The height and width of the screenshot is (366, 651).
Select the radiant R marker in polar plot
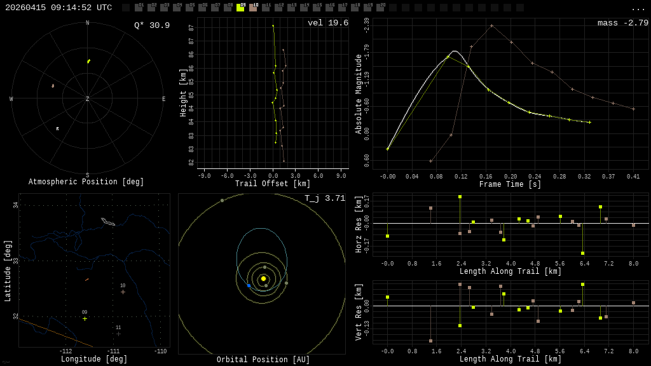click(57, 129)
